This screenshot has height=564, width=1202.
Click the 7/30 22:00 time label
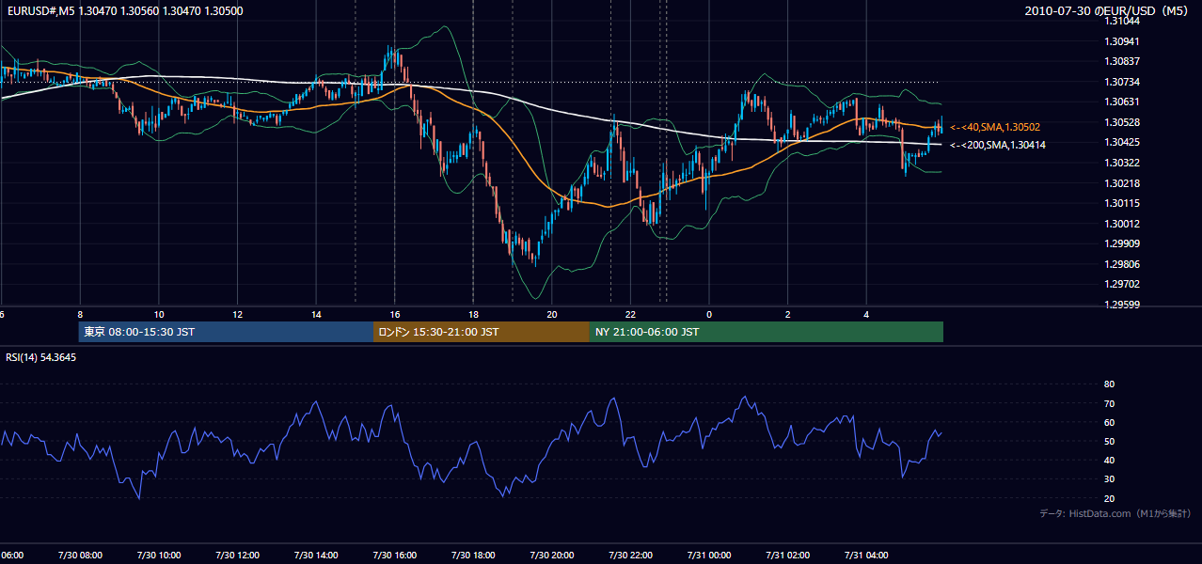(630, 556)
